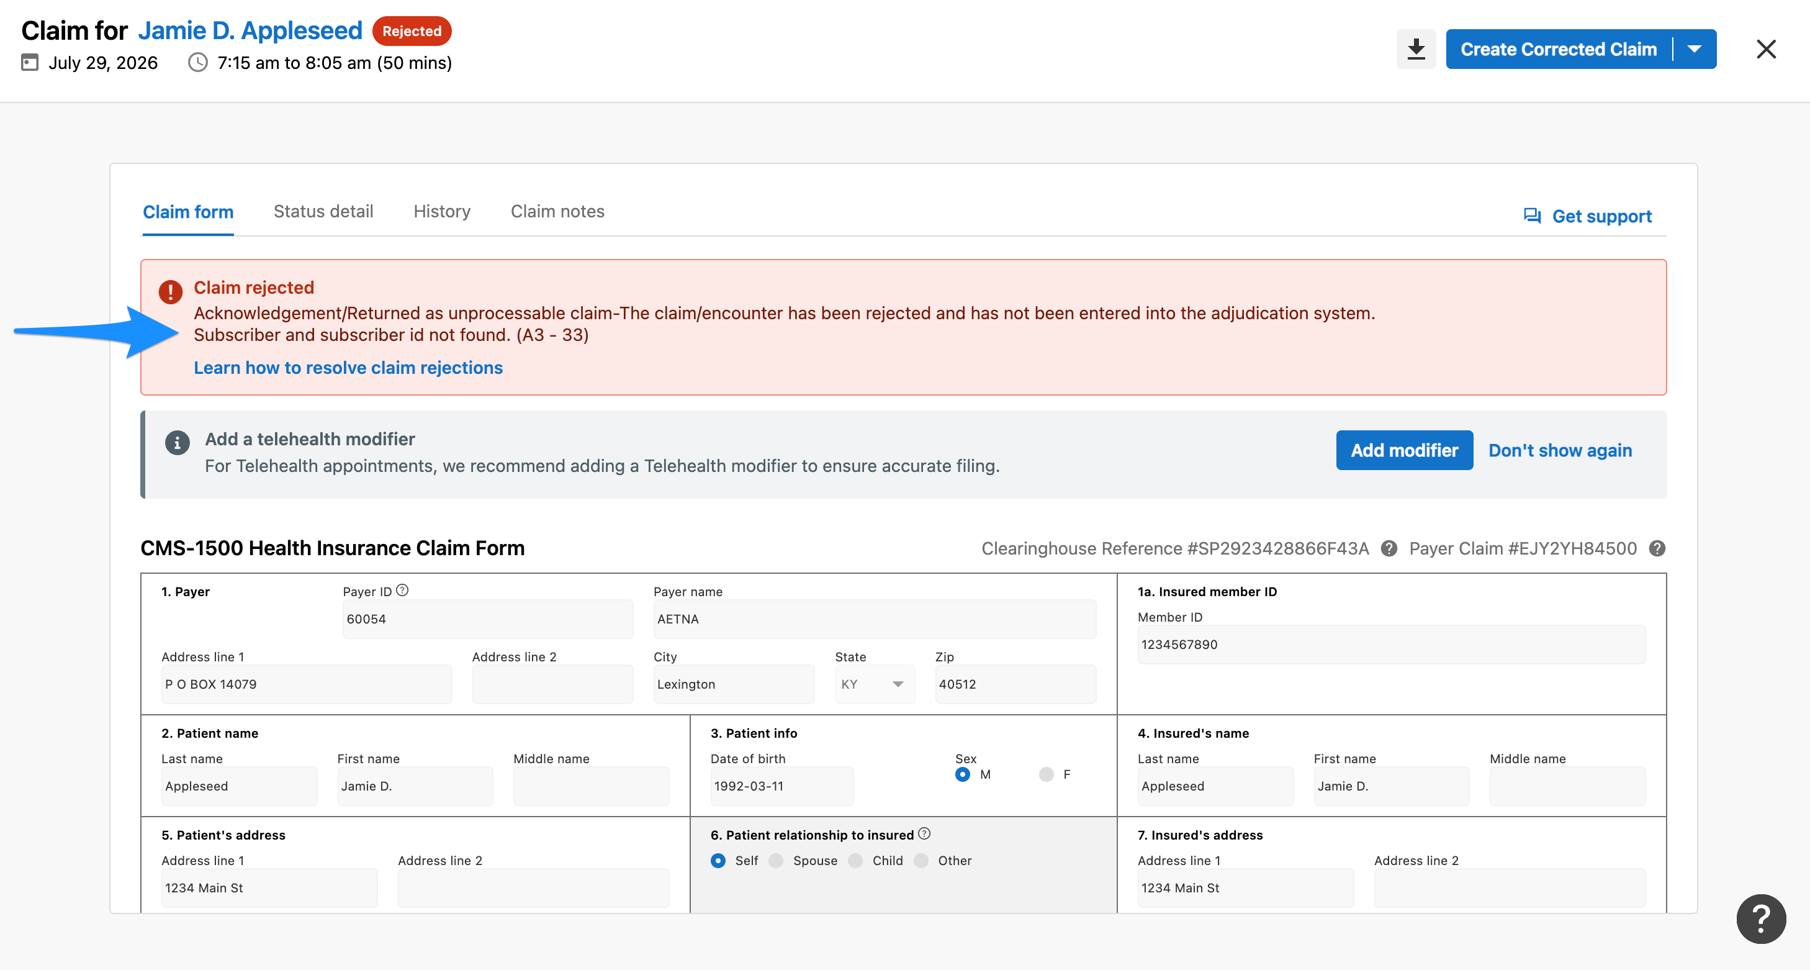Click the payer Zip field 40512
Screen dimensions: 1810x970
[1015, 684]
